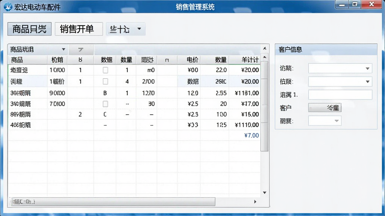Screen dimensions: 385x216
Task: Click the text input field in 客户信息
Action: tap(340, 94)
